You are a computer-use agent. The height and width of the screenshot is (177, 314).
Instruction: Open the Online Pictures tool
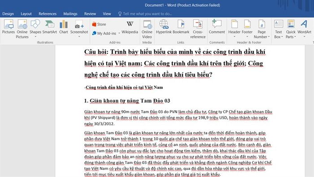click(x=22, y=29)
